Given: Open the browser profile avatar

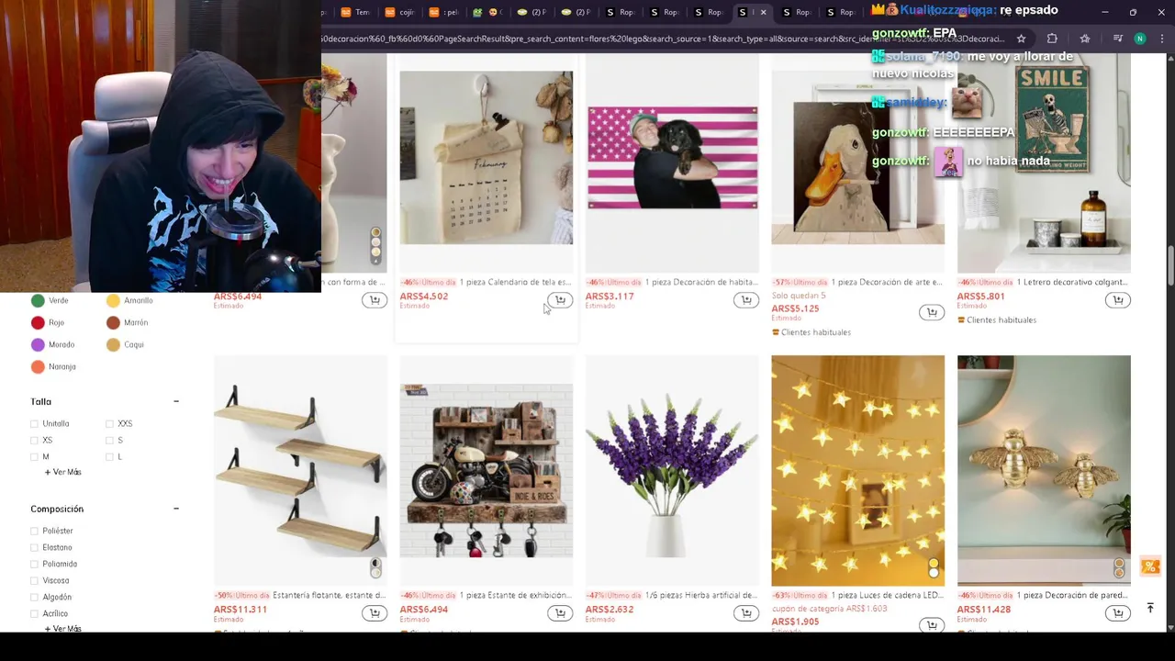Looking at the screenshot, I should [x=1139, y=39].
